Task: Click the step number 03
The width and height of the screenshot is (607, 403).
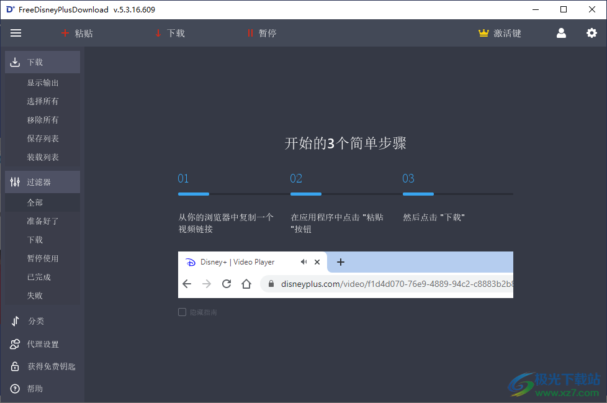Action: 408,178
